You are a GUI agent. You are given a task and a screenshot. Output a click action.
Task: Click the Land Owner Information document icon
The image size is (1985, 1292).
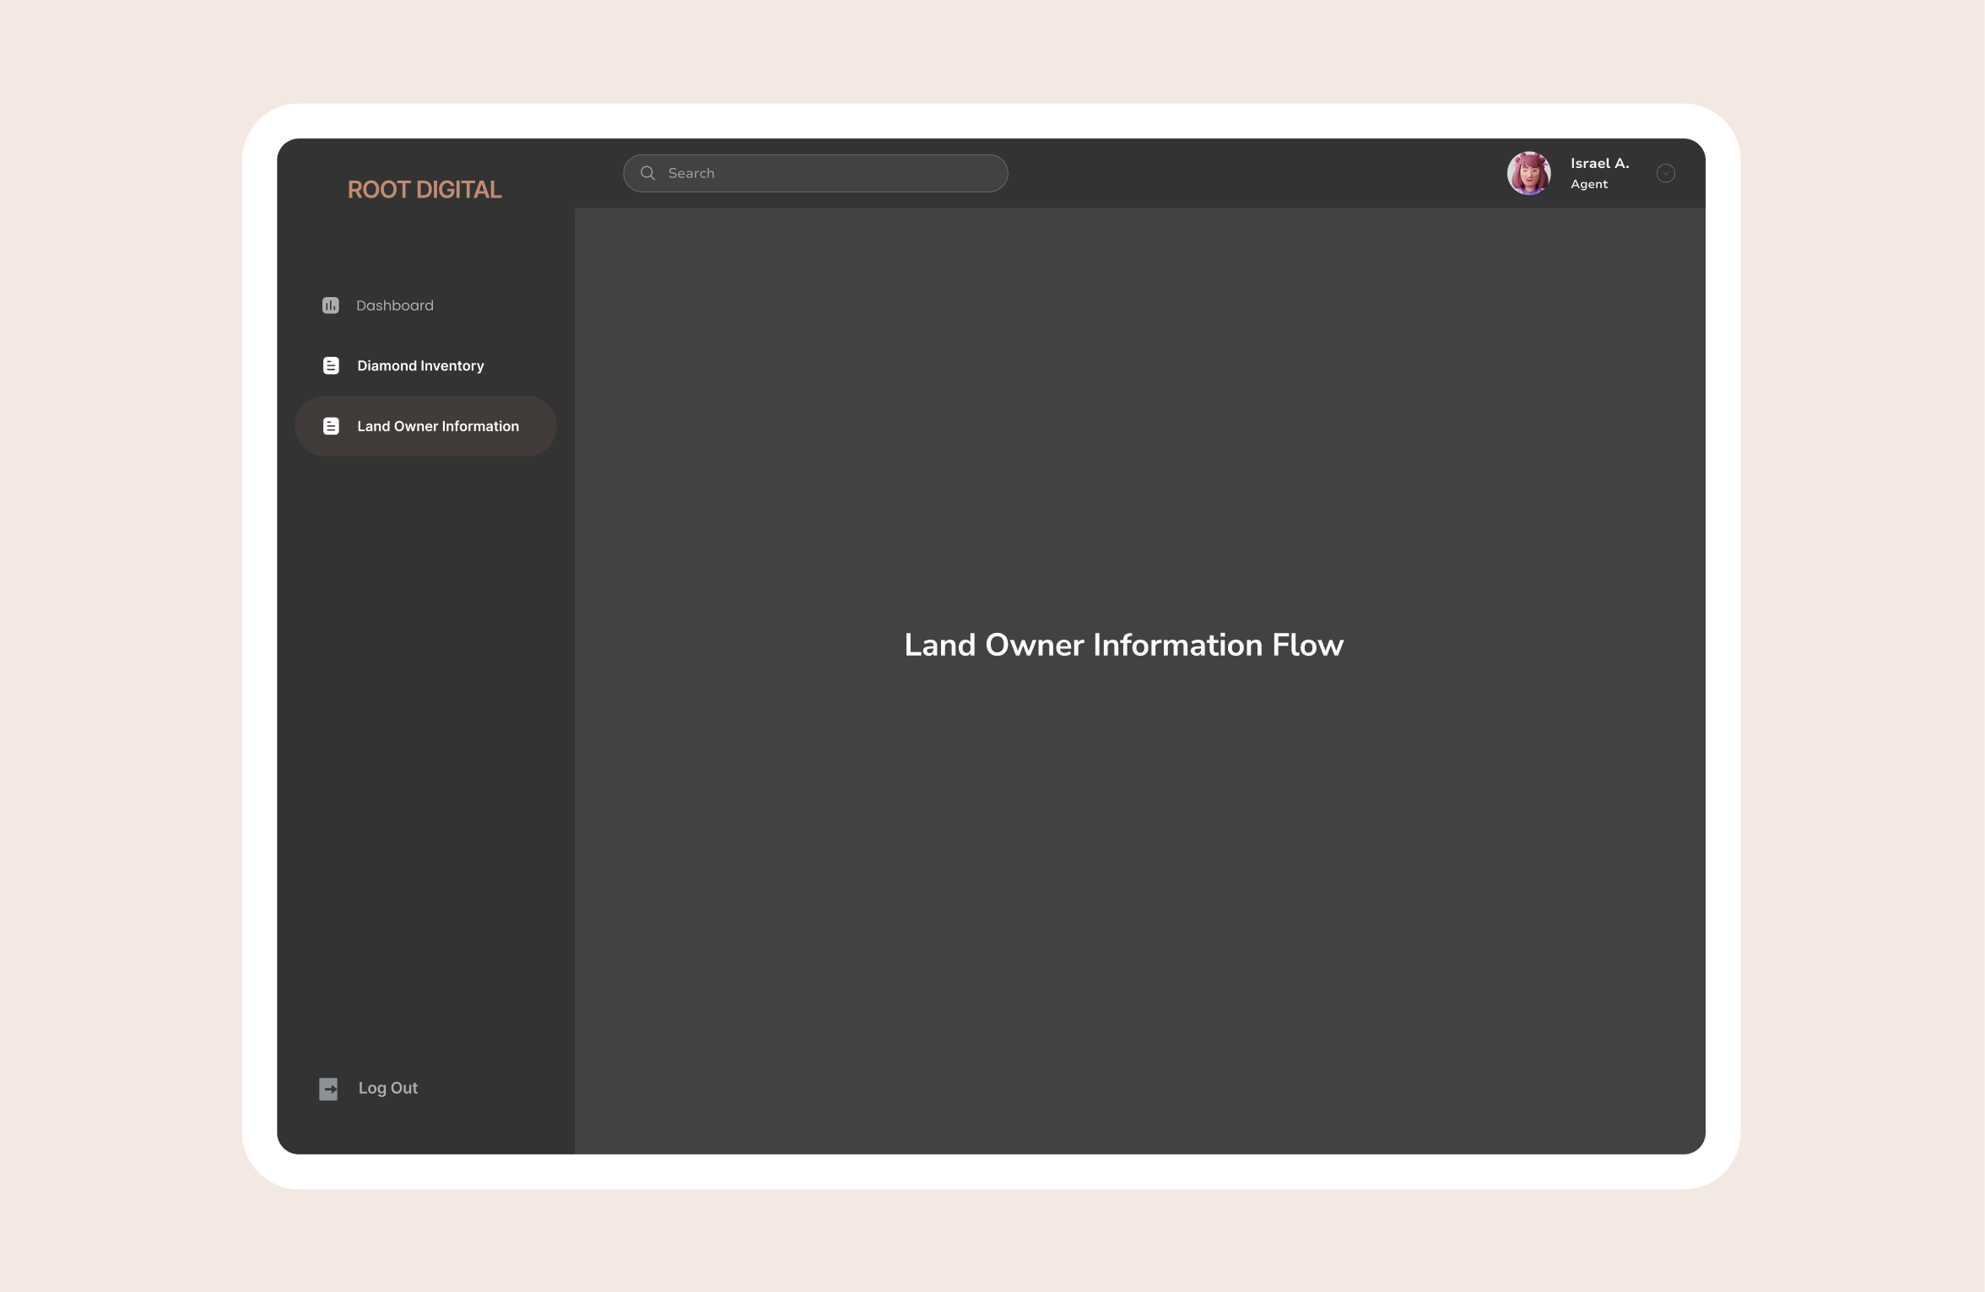click(x=331, y=426)
